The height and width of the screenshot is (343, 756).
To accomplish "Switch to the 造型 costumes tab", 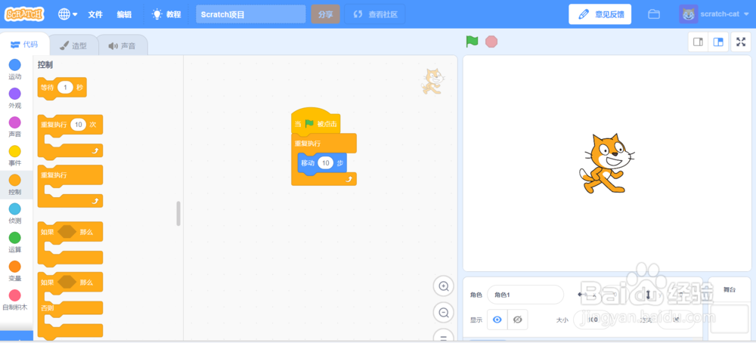I will 73,46.
